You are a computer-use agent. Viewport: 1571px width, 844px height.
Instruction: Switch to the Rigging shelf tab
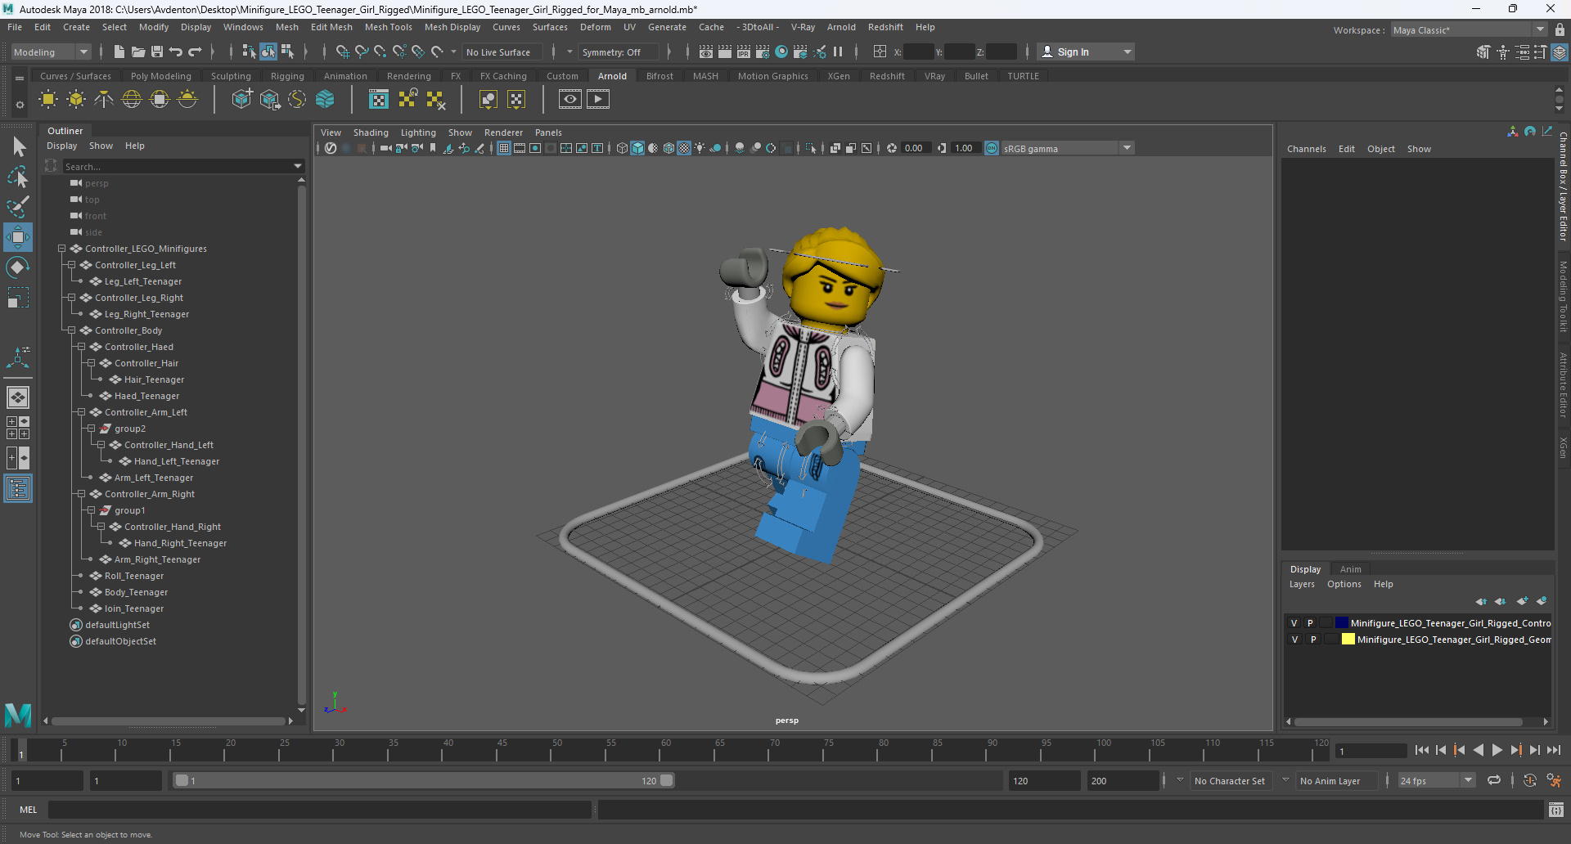[x=287, y=76]
